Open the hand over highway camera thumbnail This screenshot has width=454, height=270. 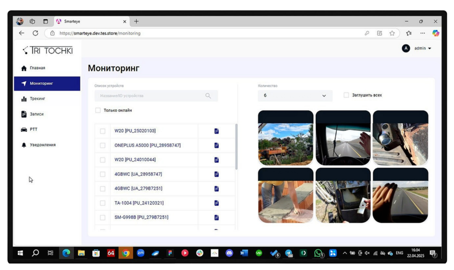pyautogui.click(x=401, y=196)
